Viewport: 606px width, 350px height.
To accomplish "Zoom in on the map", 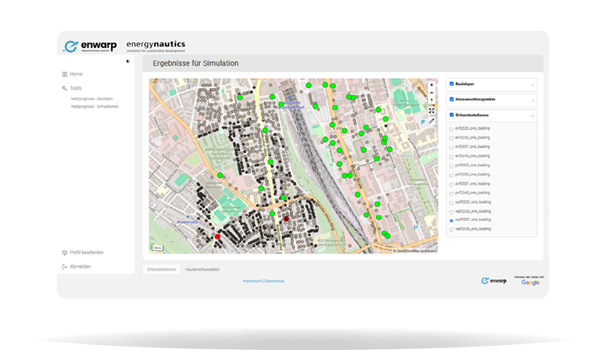I will (432, 85).
